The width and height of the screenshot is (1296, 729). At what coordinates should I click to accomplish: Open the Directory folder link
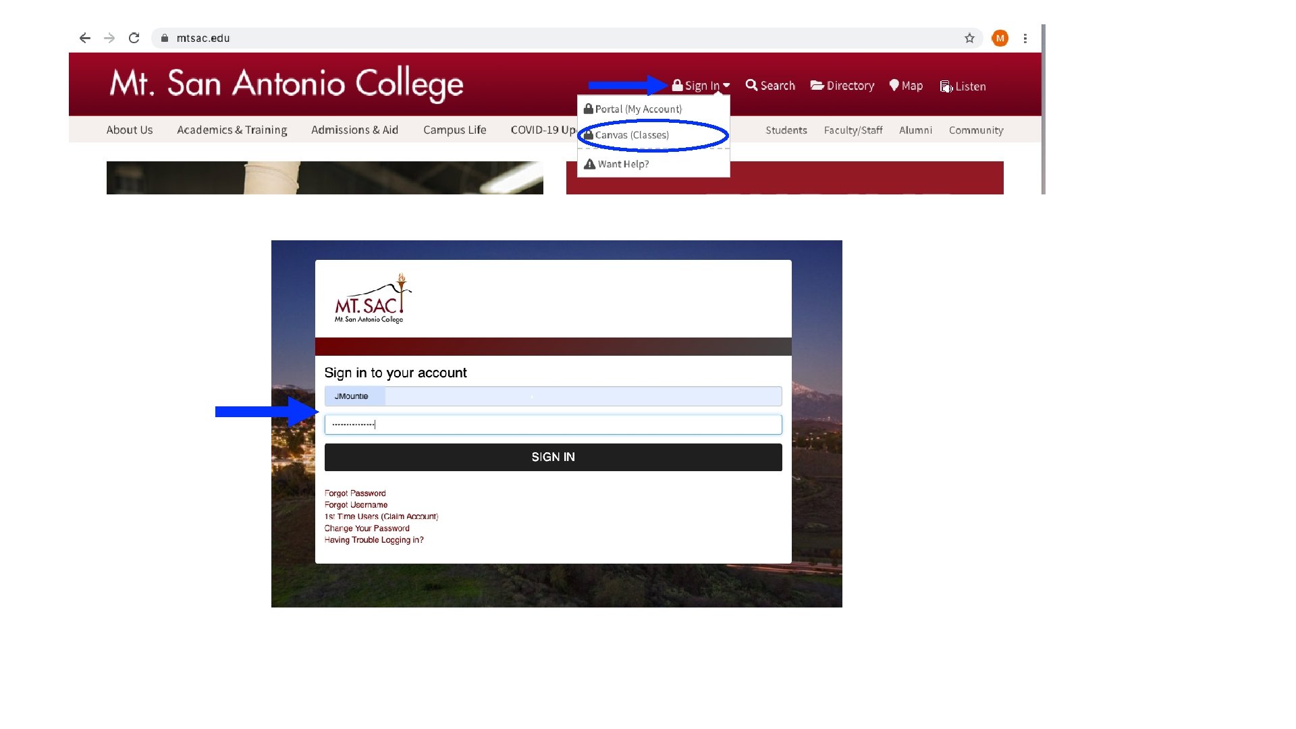[842, 86]
